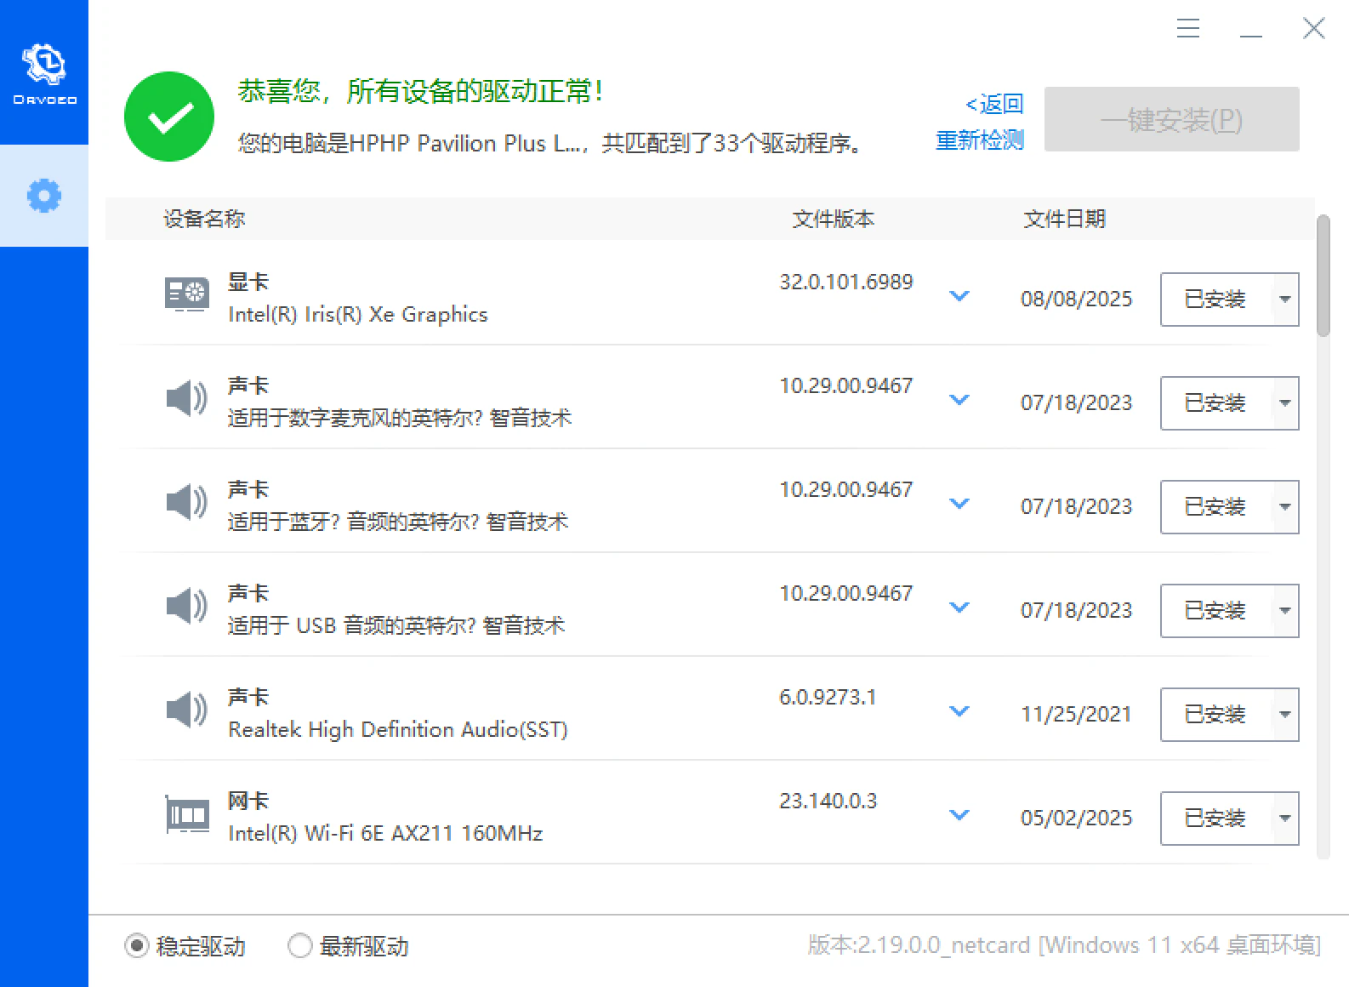
Task: Click the <返回 back link
Action: [x=993, y=104]
